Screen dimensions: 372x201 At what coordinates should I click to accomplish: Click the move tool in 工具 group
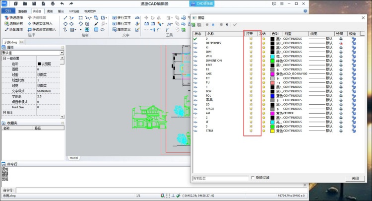pyautogui.click(x=146, y=18)
